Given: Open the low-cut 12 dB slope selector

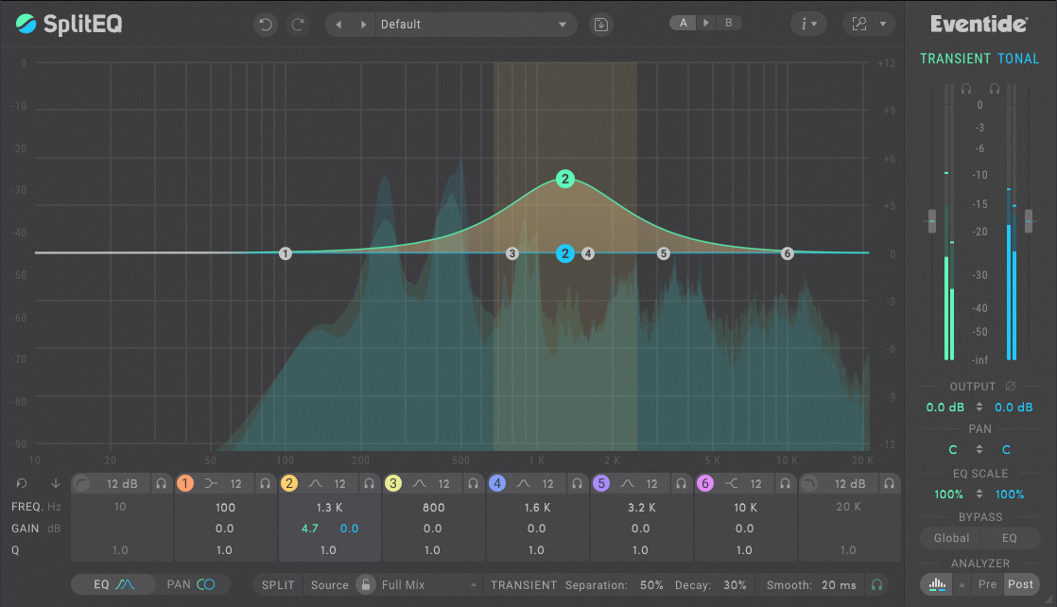Looking at the screenshot, I should (x=122, y=483).
